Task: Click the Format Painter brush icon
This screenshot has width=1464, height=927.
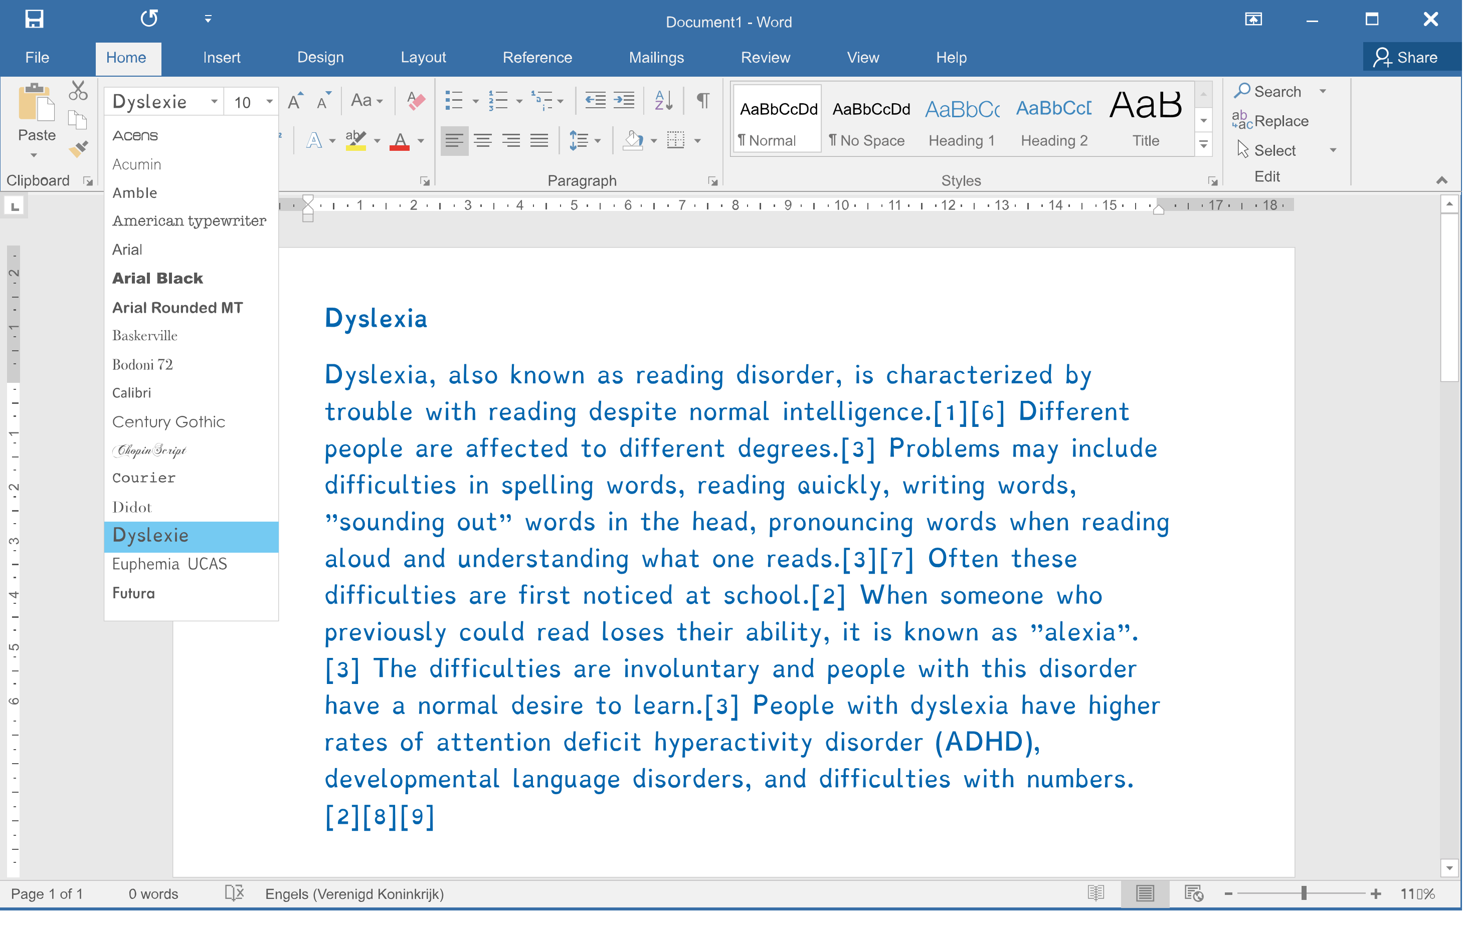Action: [x=78, y=149]
